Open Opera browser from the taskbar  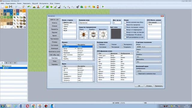click(27, 106)
